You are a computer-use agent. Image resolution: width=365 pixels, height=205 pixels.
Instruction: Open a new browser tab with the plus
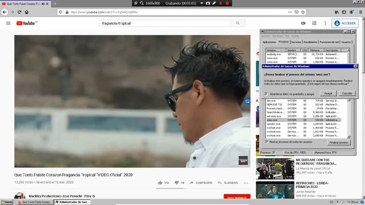(55, 4)
